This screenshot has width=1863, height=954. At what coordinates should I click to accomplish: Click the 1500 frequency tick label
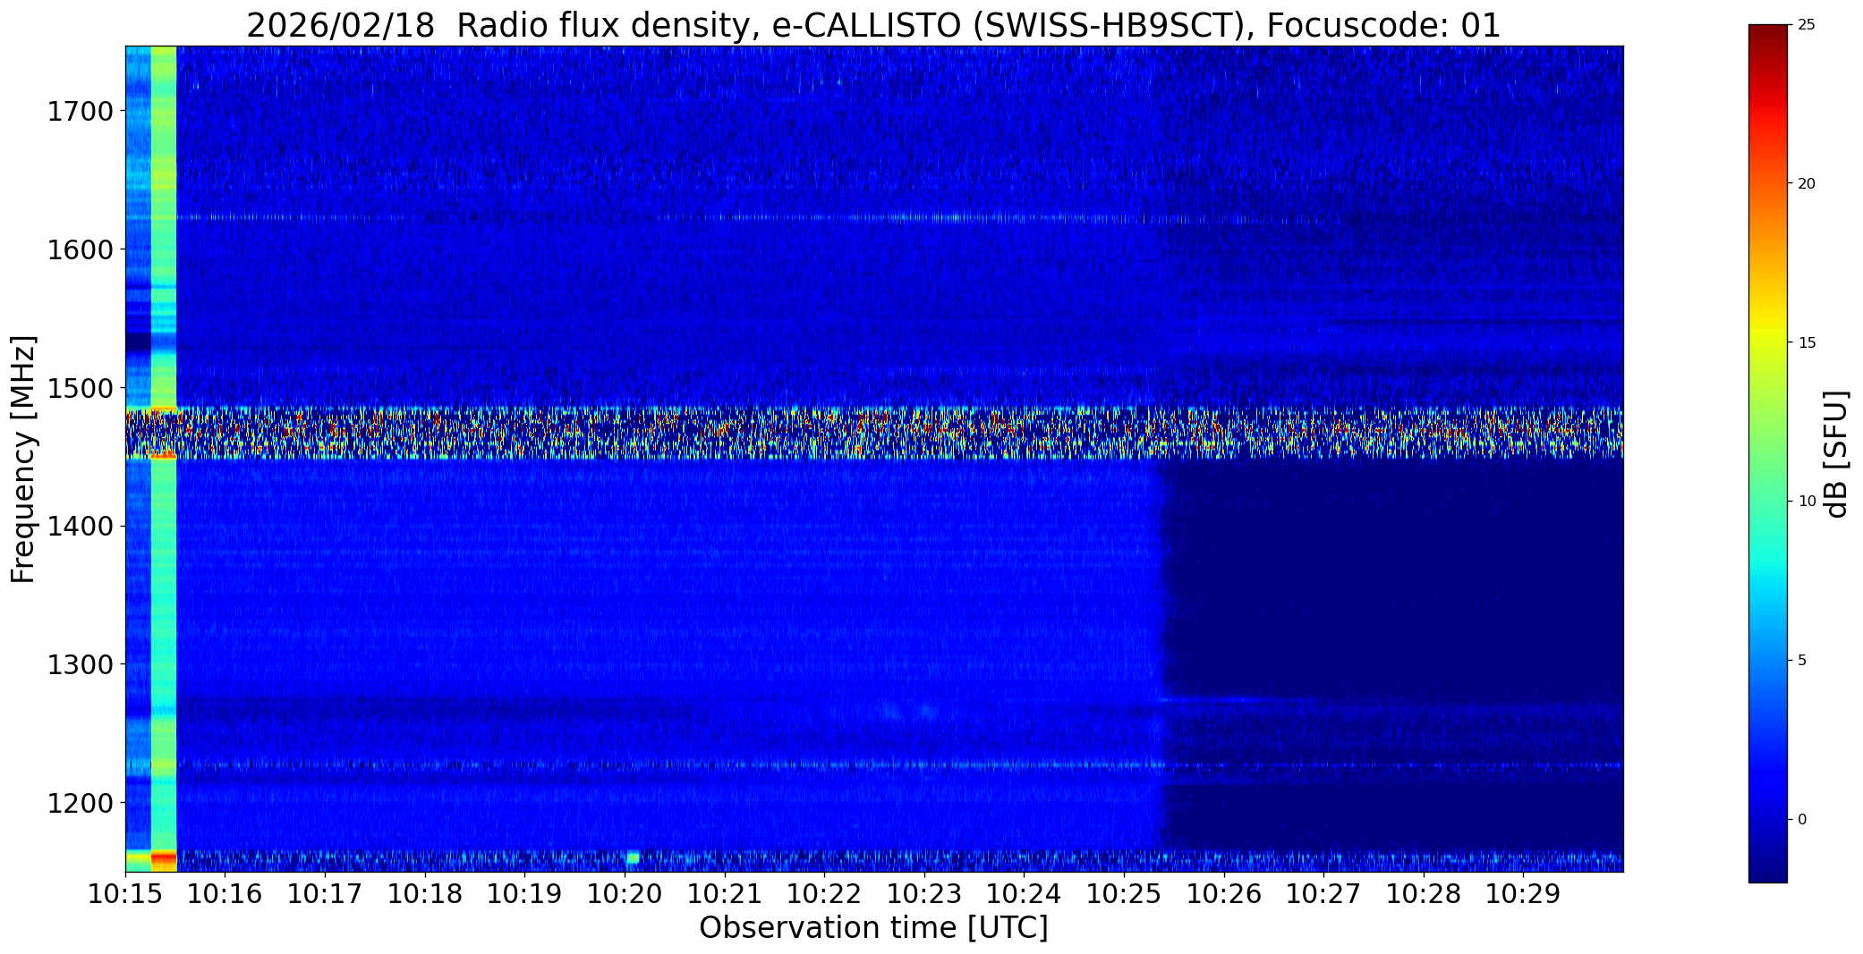click(80, 388)
